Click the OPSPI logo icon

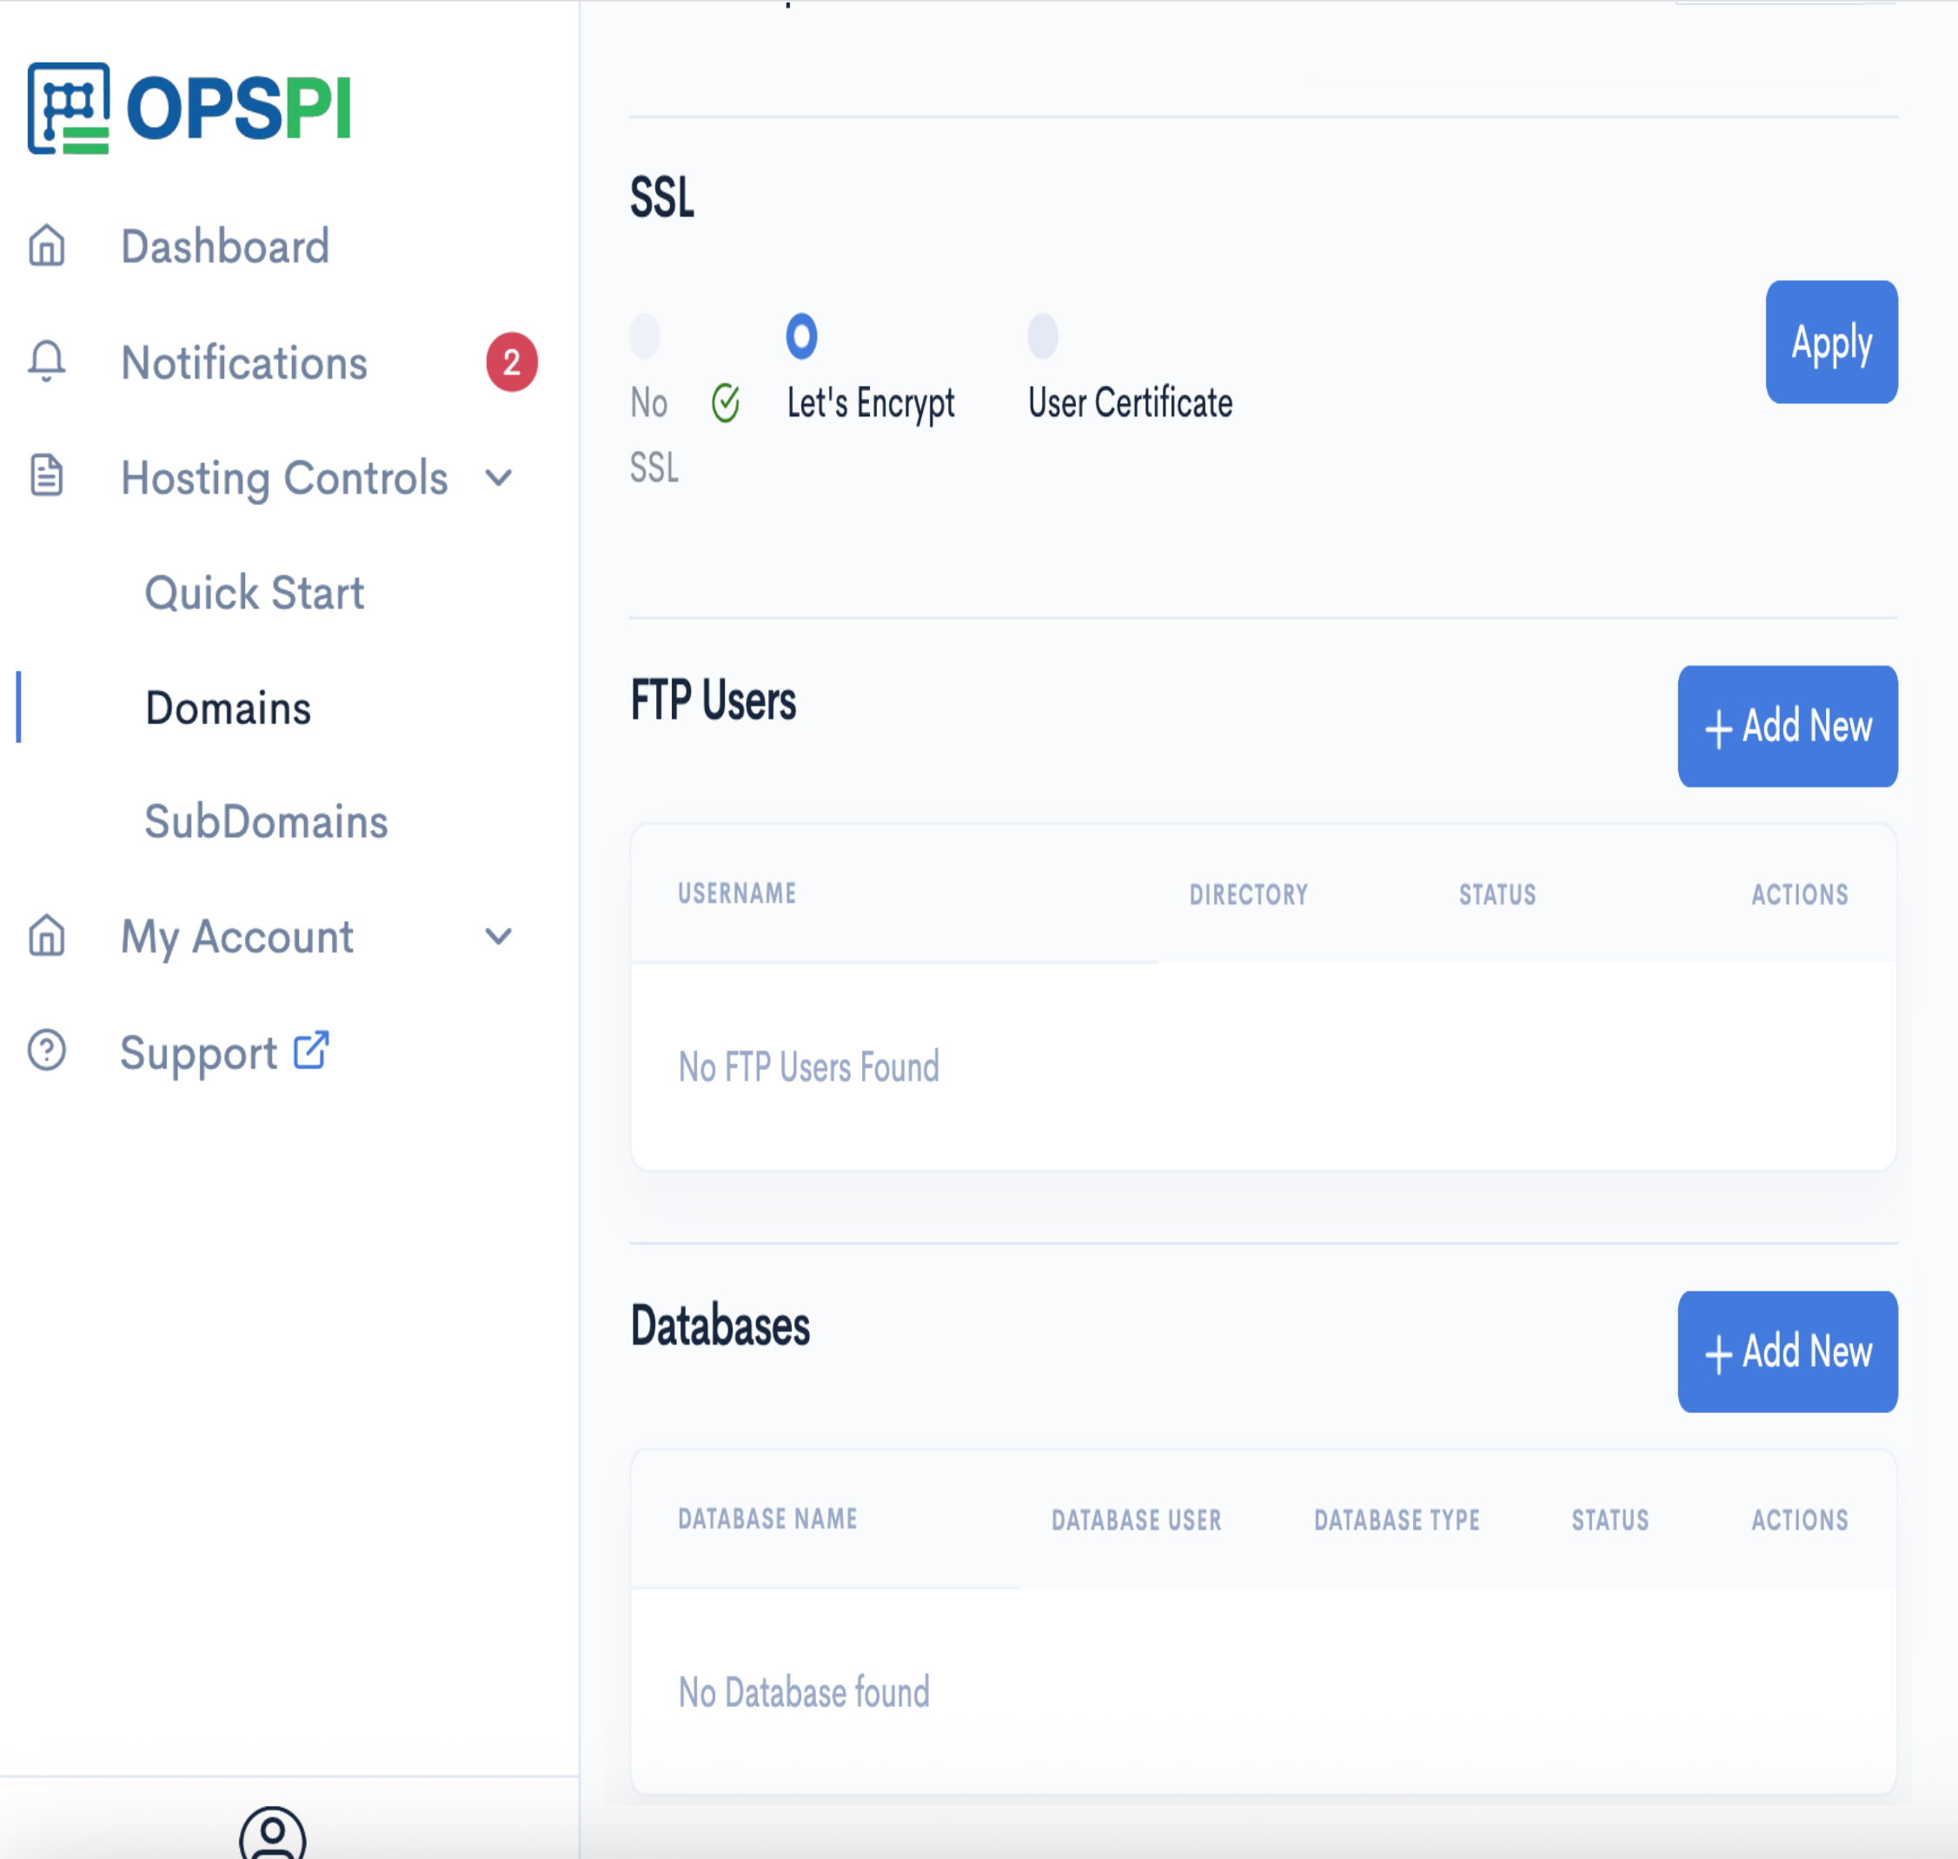(69, 108)
